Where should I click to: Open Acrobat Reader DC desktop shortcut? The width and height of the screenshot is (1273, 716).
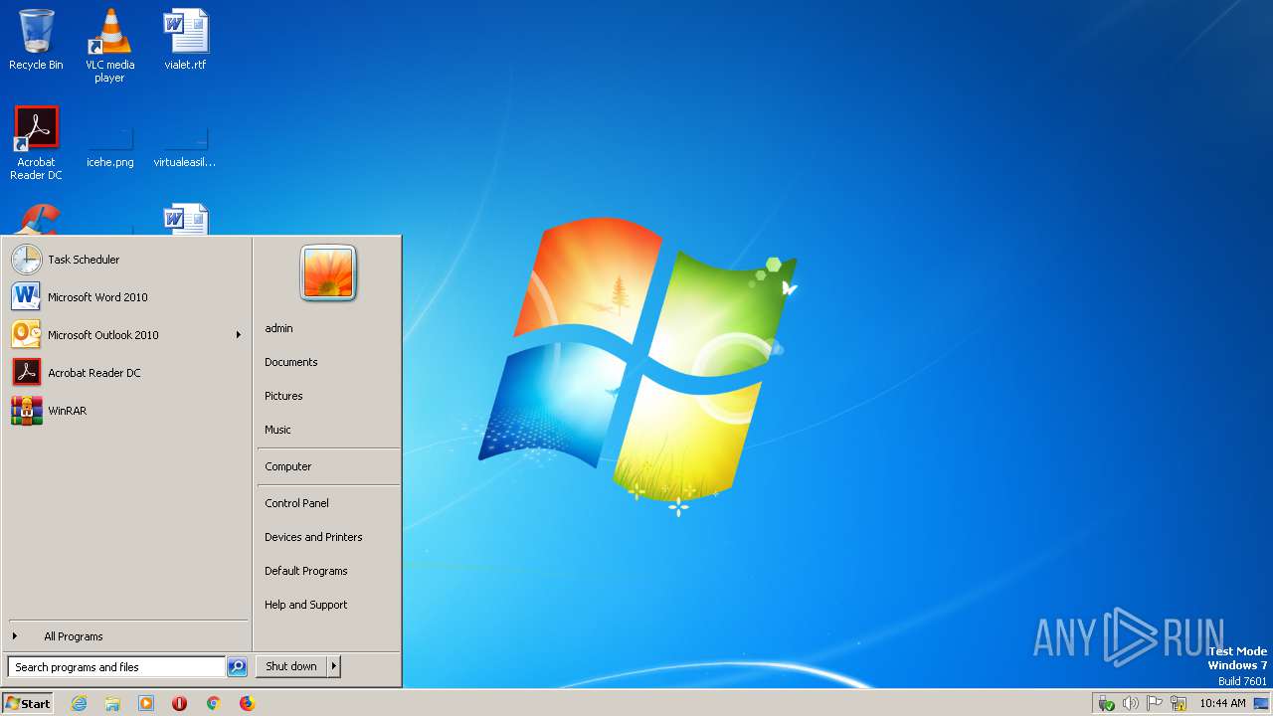(36, 142)
